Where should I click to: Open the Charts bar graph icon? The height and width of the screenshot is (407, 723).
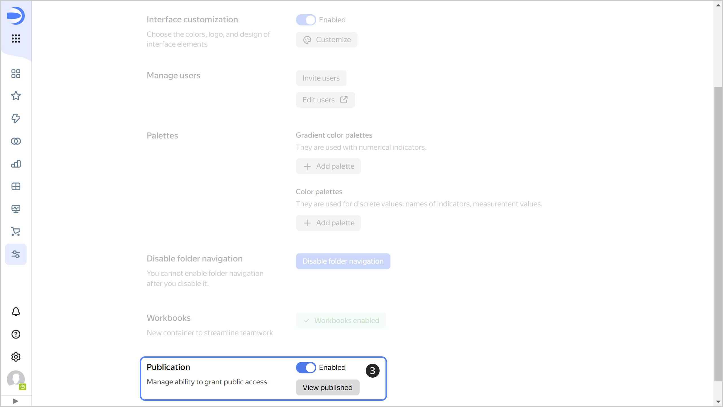pyautogui.click(x=16, y=164)
